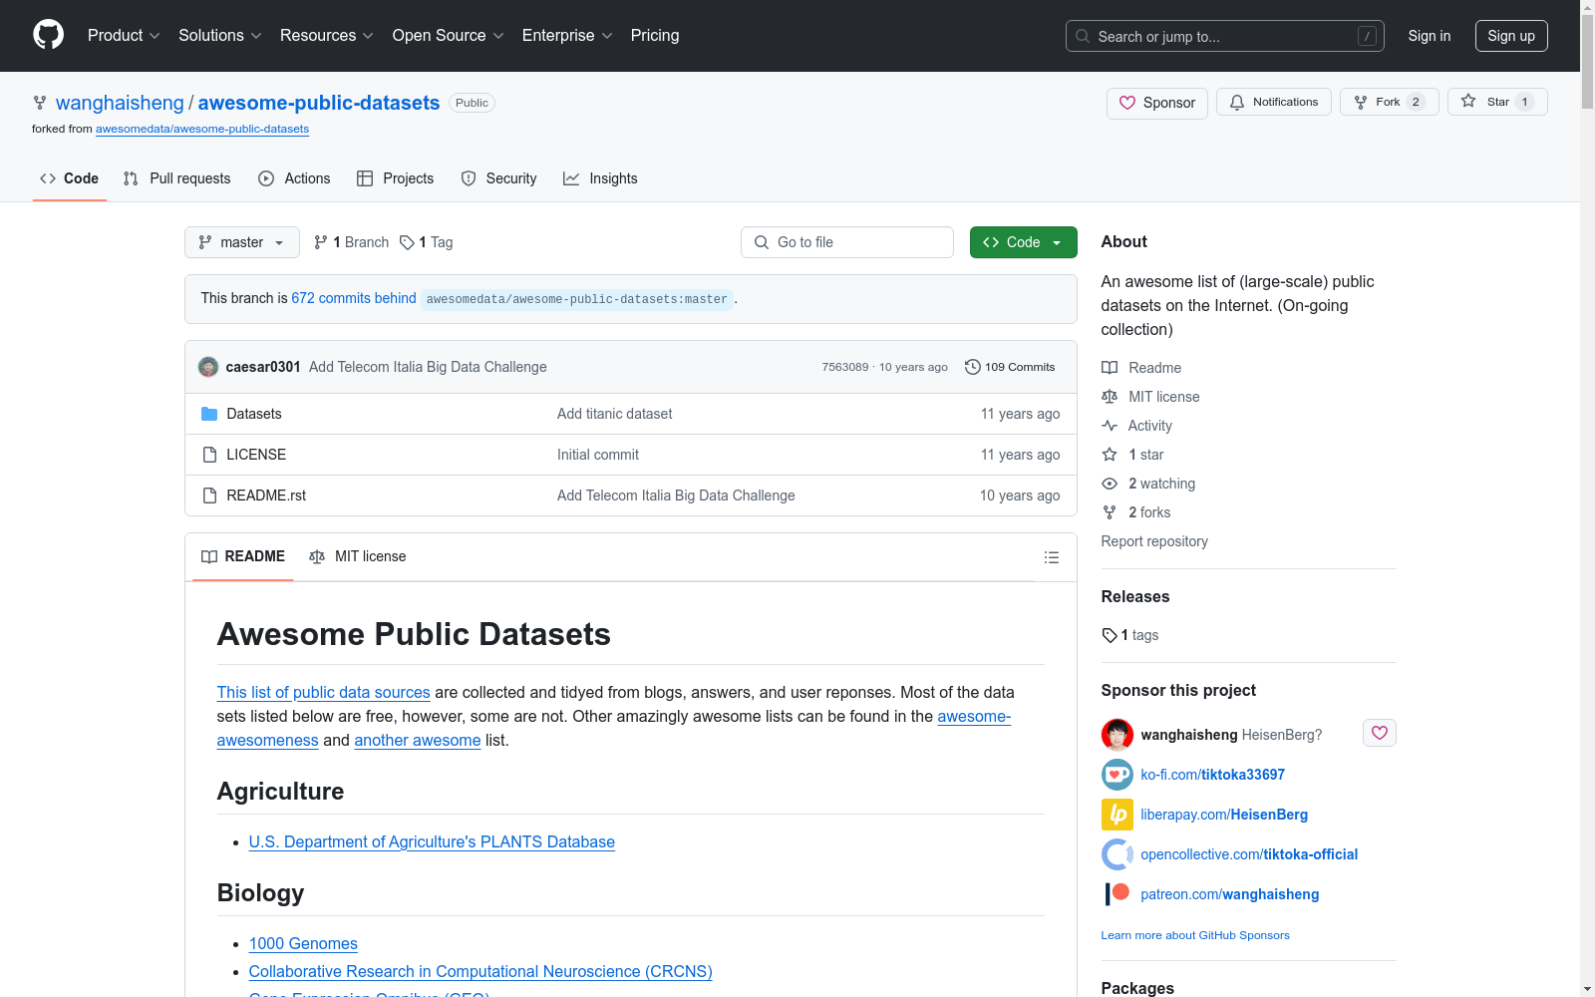1595x997 pixels.
Task: Open the caesar0301 author link
Action: click(x=263, y=367)
